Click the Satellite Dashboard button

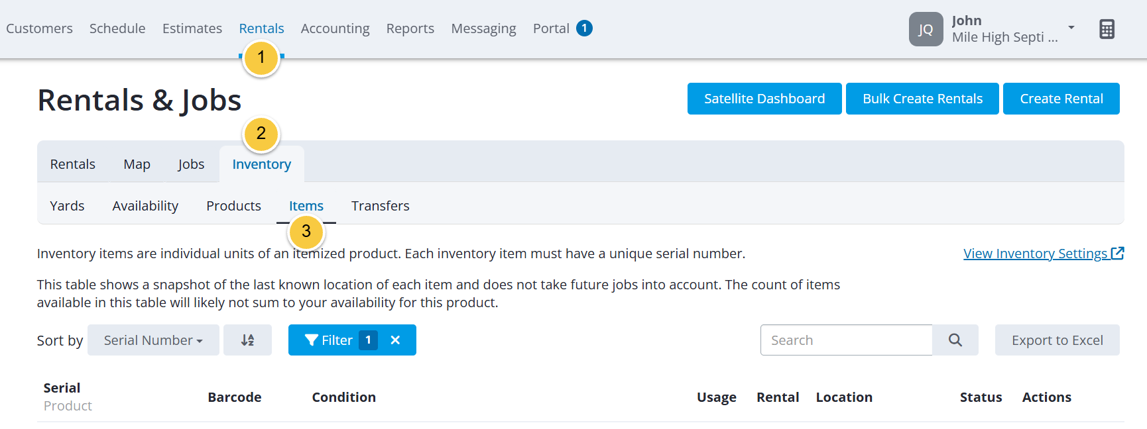pos(764,99)
